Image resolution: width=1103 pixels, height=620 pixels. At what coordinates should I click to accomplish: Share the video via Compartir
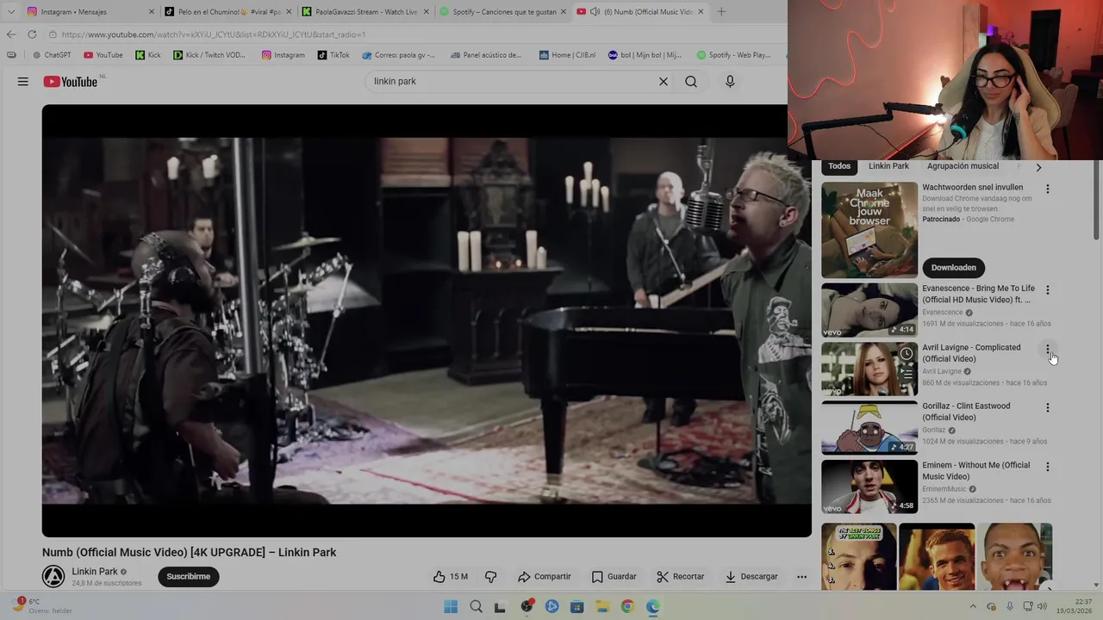pos(544,577)
